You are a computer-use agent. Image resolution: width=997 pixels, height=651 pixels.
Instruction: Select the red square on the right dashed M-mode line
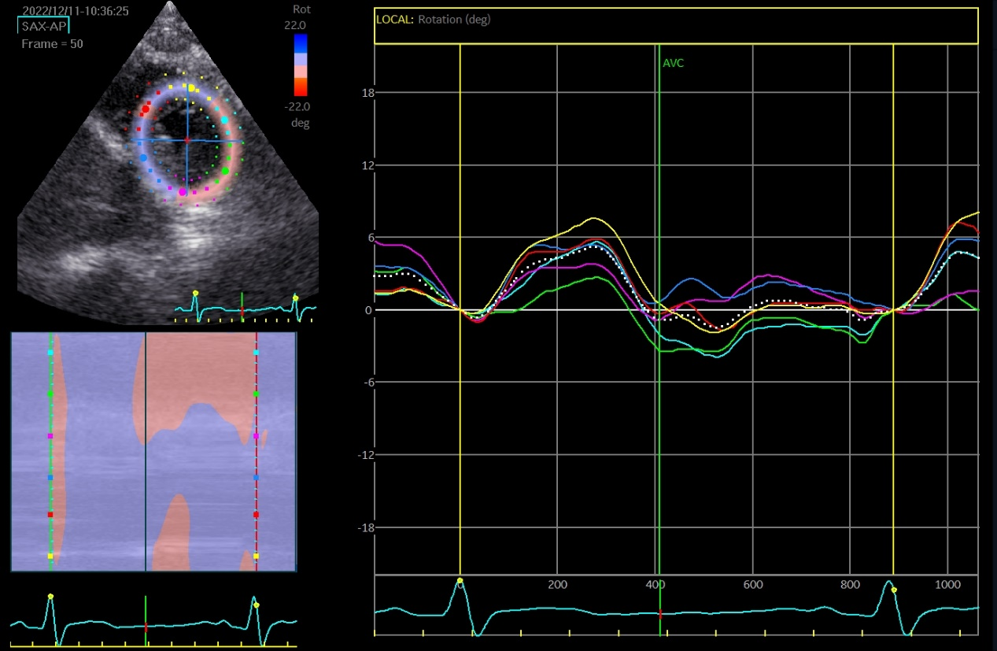click(256, 514)
